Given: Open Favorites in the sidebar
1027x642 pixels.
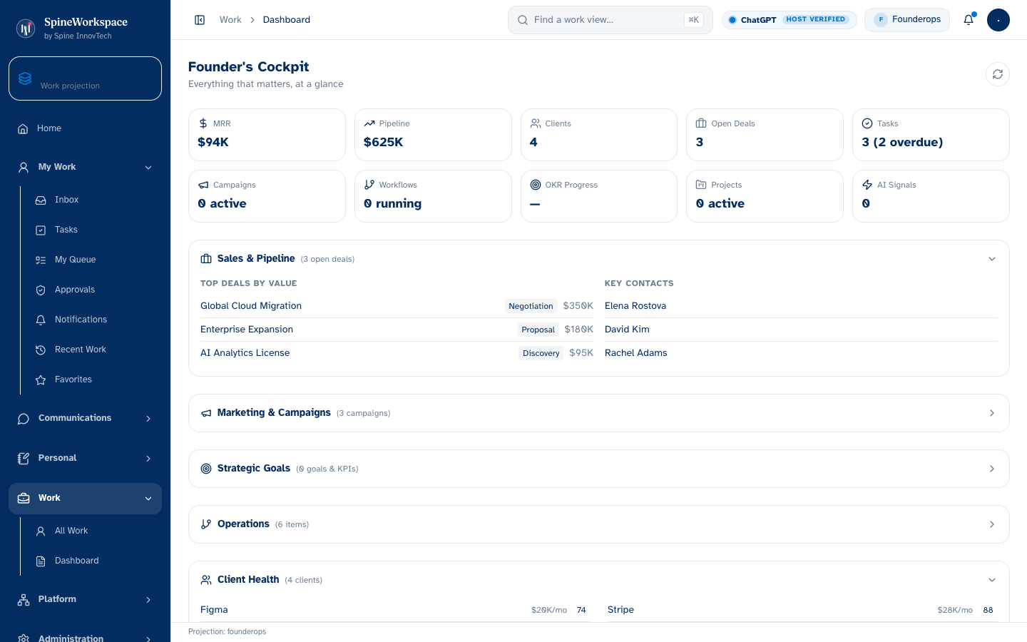Looking at the screenshot, I should coord(93,379).
